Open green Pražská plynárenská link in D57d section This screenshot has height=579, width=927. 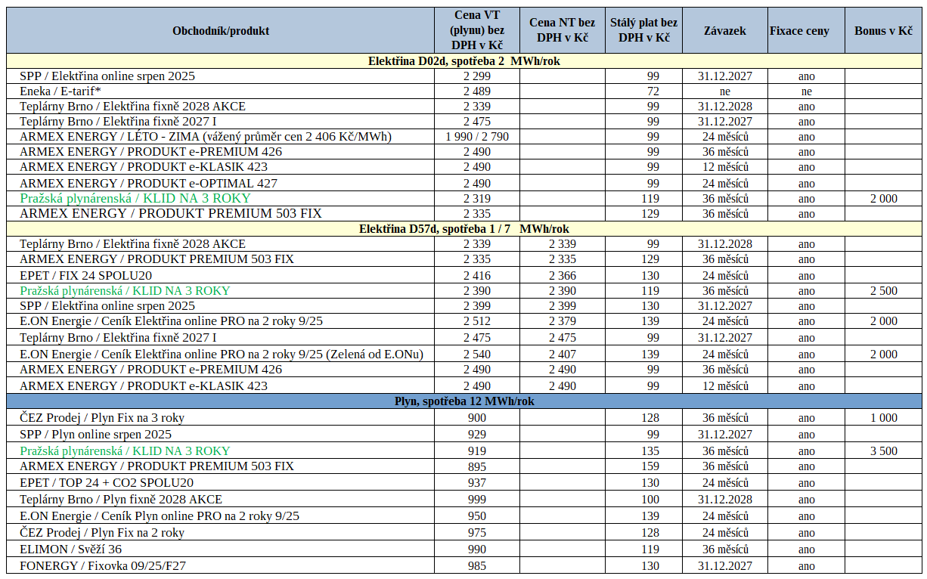click(125, 291)
